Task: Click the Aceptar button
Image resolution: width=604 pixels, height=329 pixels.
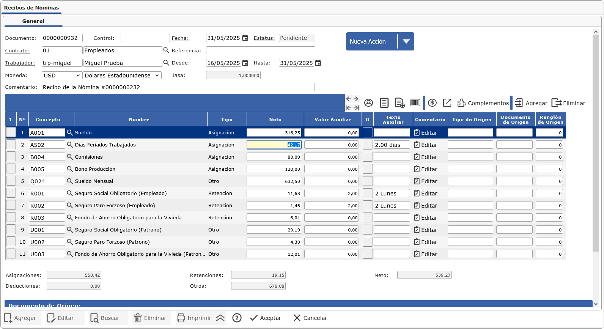Action: tap(266, 318)
